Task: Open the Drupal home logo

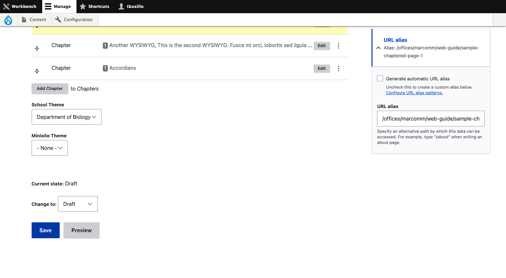Action: (x=8, y=20)
